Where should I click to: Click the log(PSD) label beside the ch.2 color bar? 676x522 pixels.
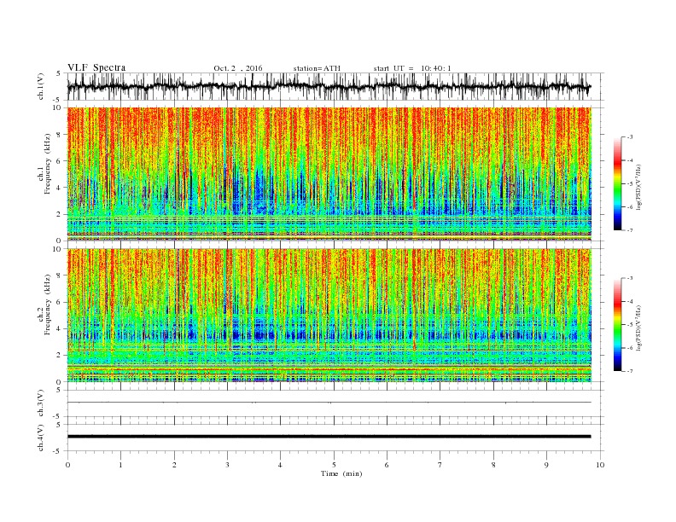tap(639, 328)
